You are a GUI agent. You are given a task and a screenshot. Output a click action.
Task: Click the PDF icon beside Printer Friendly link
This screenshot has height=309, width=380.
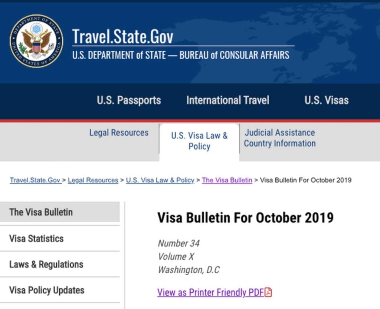268,292
